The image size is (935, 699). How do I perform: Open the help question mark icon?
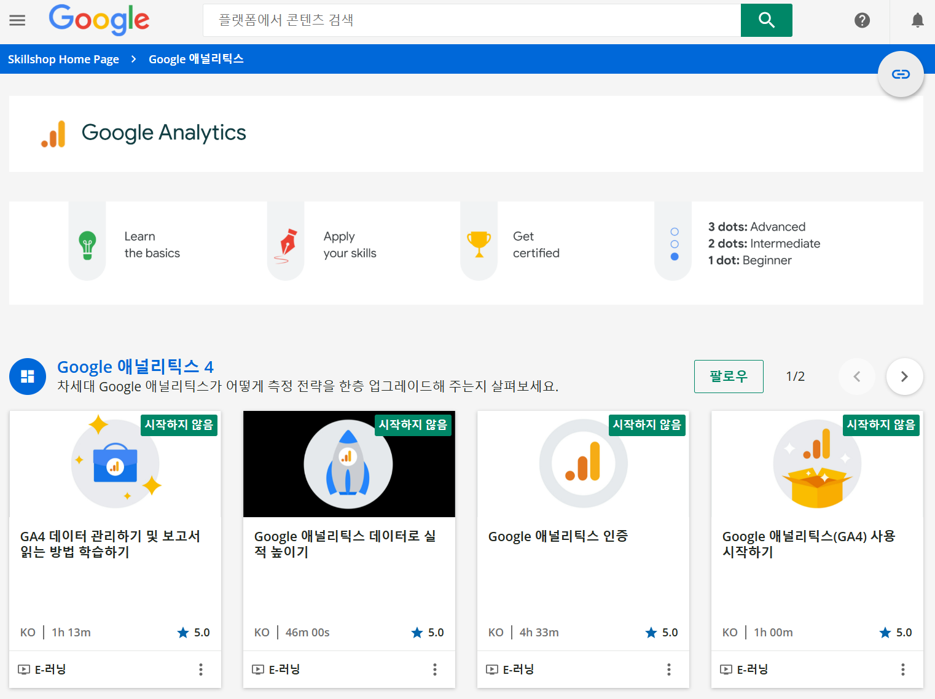point(862,20)
